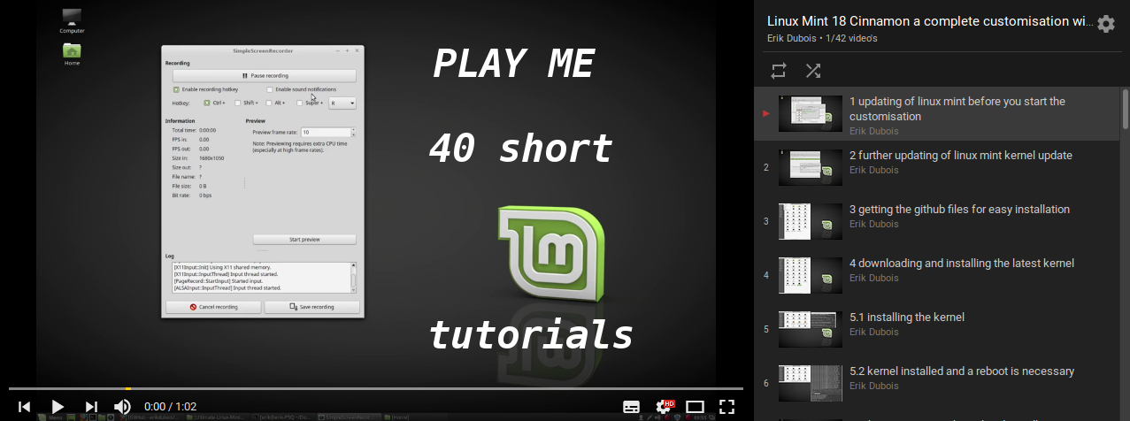Click the red now-playing arrow in the playlist

pos(766,113)
